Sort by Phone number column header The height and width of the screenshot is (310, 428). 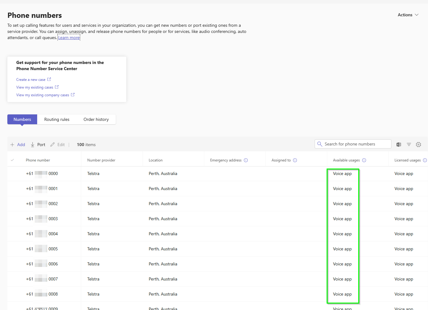(38, 160)
